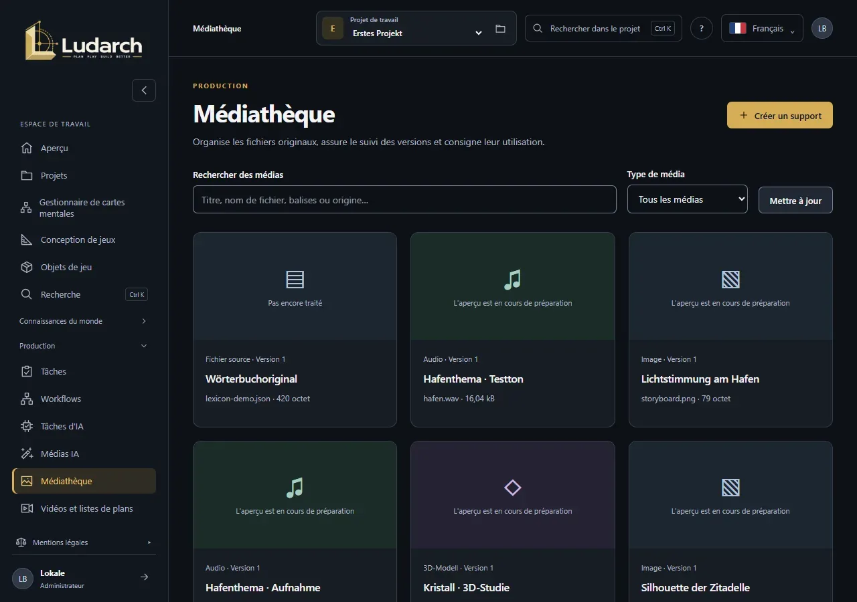Open Aperçu in the sidebar
The width and height of the screenshot is (857, 602).
point(84,148)
